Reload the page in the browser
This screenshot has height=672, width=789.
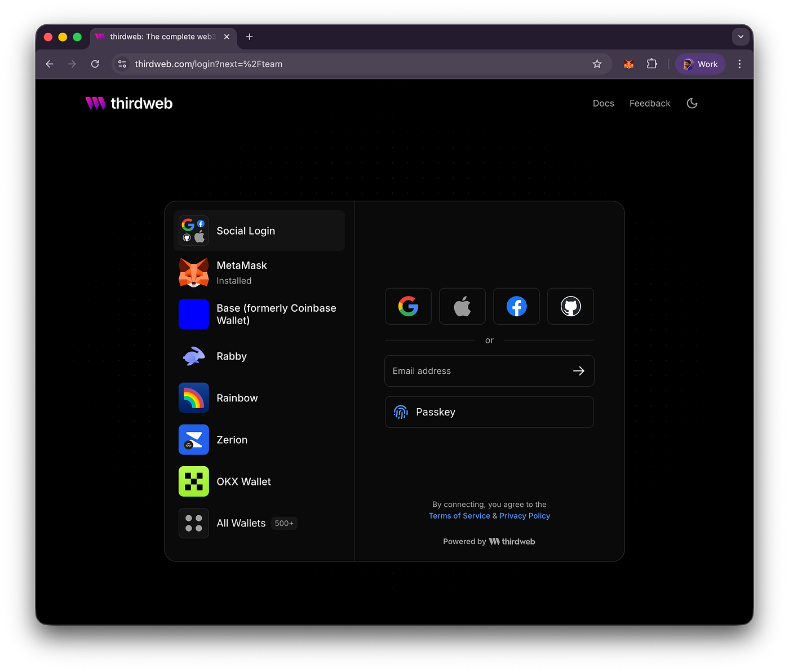tap(95, 64)
